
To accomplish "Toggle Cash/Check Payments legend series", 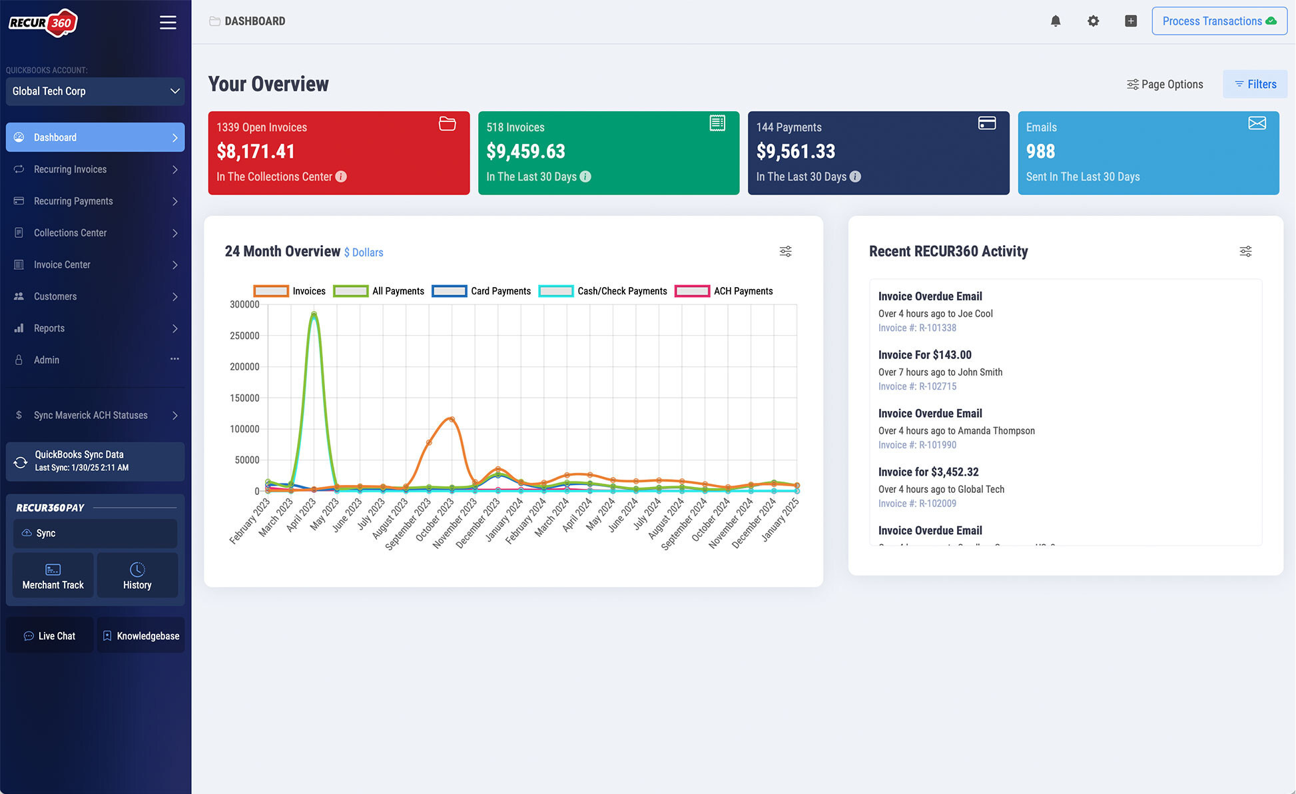I will tap(603, 291).
